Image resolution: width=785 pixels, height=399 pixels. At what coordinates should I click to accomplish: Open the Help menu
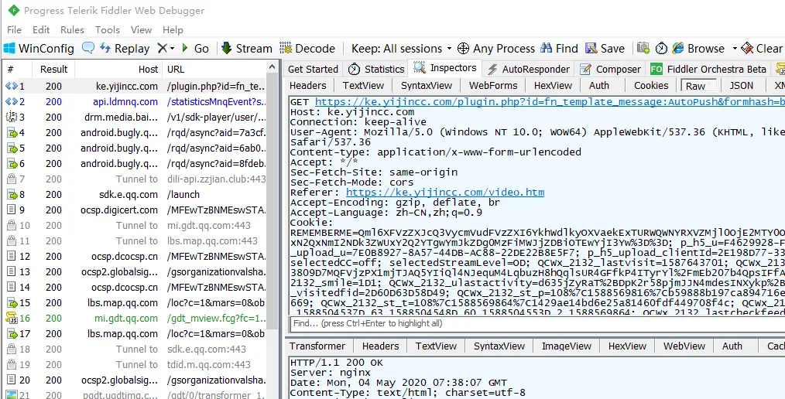point(173,30)
